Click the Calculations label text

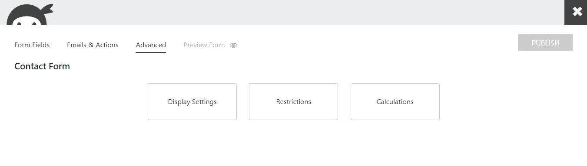pos(395,102)
